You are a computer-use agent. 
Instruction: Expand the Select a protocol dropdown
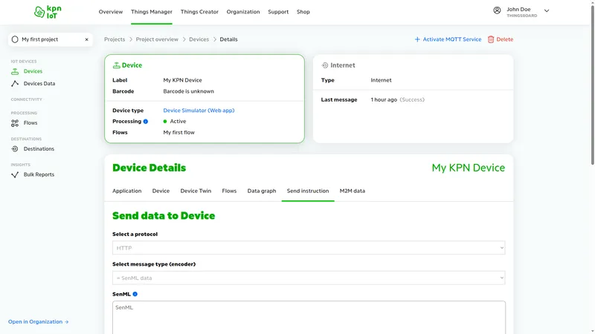pyautogui.click(x=309, y=248)
